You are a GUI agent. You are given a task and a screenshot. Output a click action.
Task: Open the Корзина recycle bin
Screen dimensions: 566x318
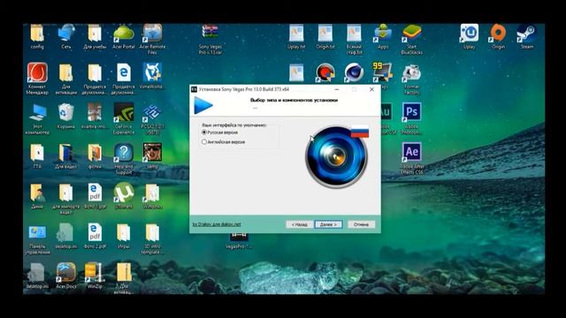coord(65,116)
